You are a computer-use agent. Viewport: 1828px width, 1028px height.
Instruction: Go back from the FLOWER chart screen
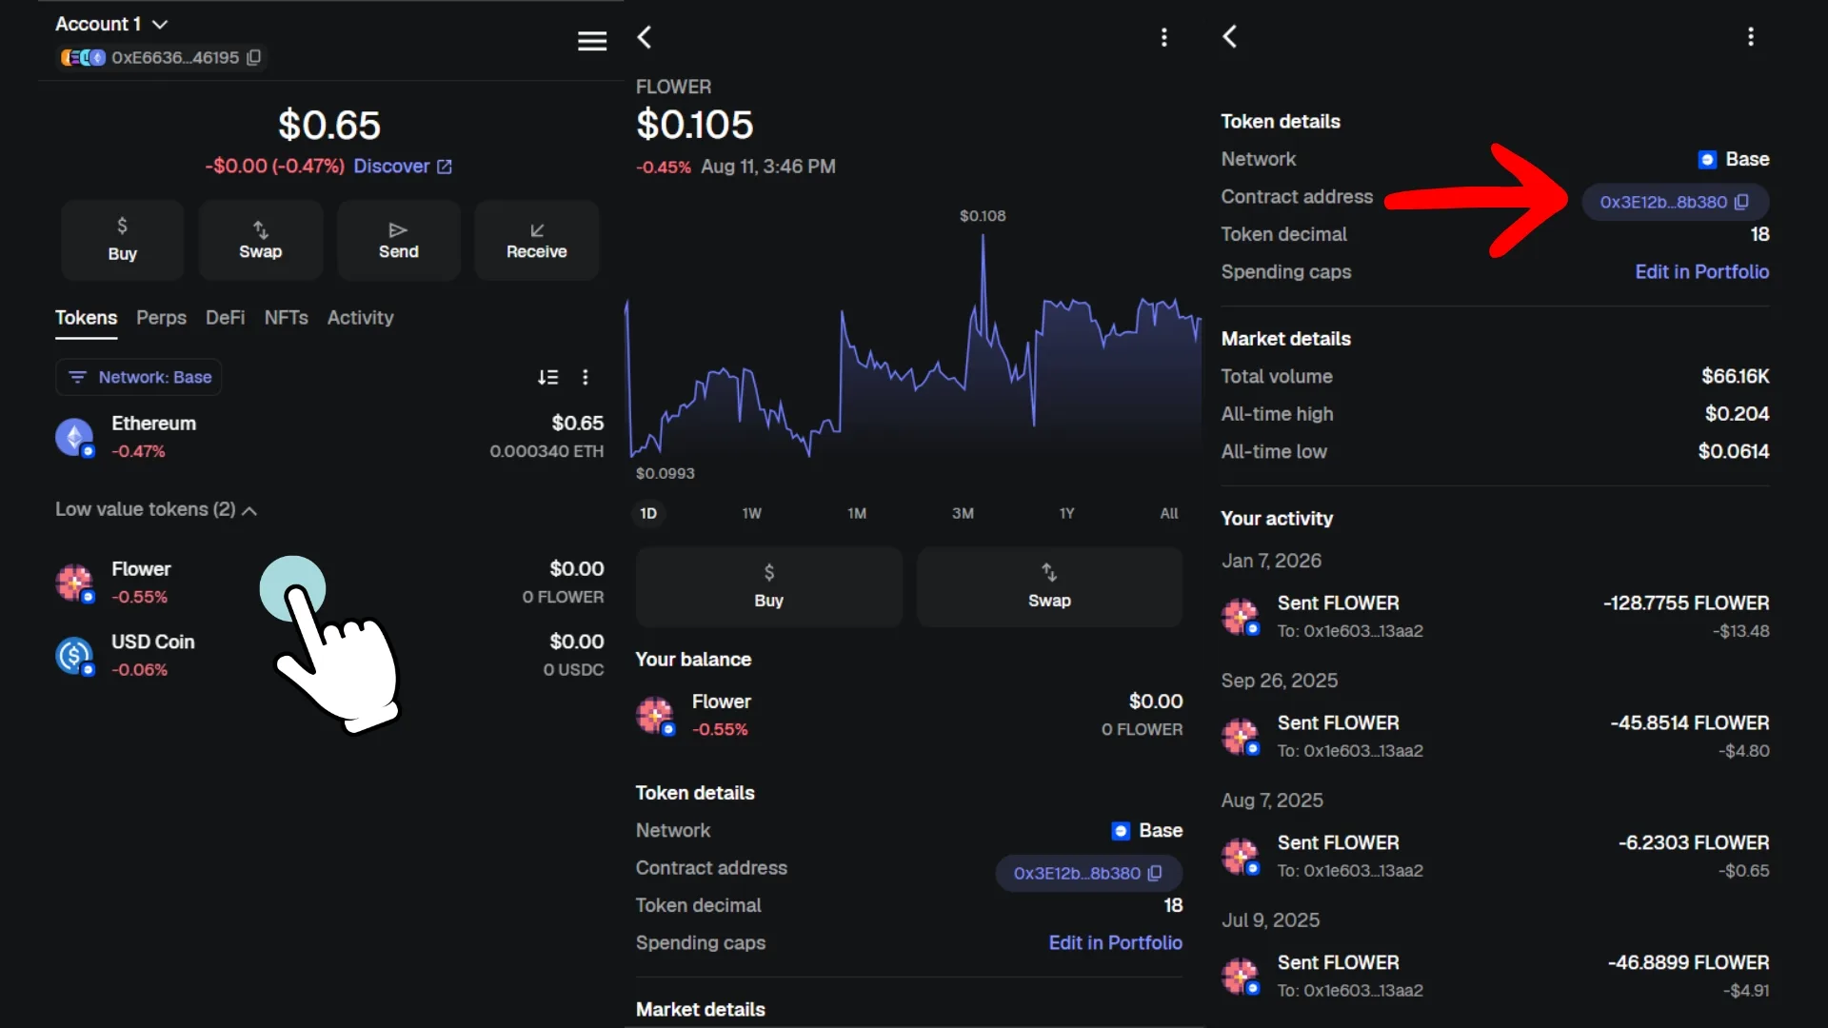click(x=645, y=37)
